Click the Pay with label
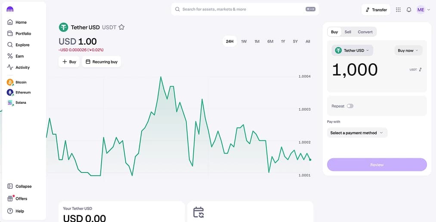 point(334,122)
